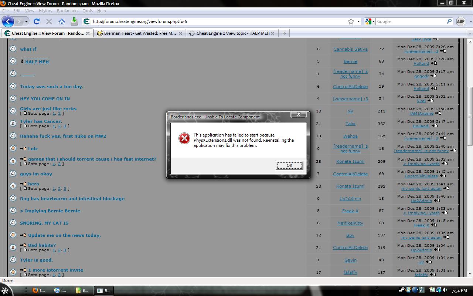View author profile Wahoa
The height and width of the screenshot is (296, 473).
[x=350, y=136]
